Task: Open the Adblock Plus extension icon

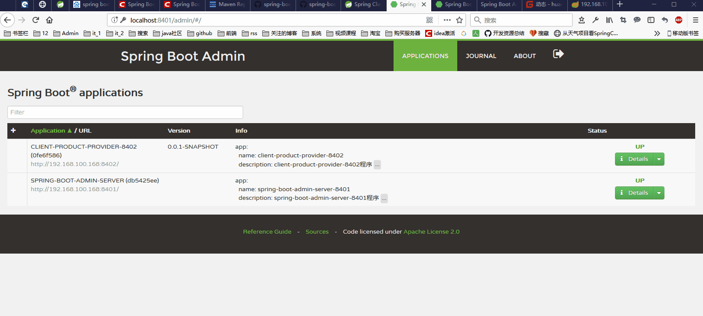Action: click(x=679, y=20)
